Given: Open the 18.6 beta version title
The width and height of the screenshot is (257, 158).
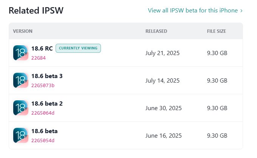Looking at the screenshot, I should (44, 131).
